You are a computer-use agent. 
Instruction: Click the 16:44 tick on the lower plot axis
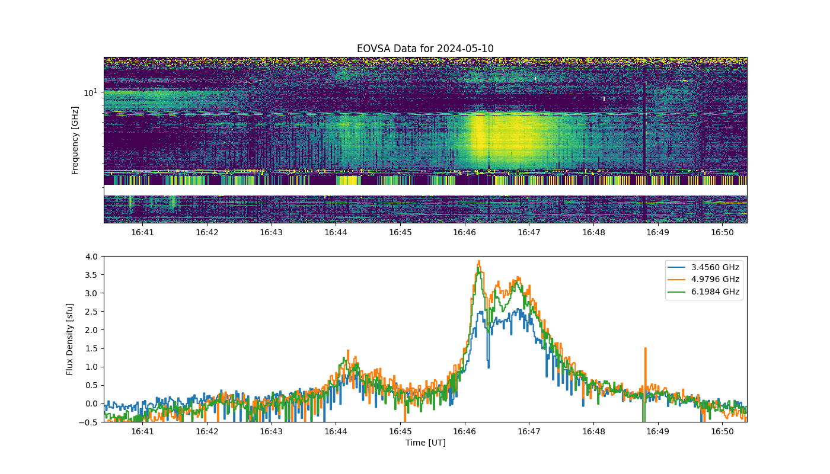[336, 432]
